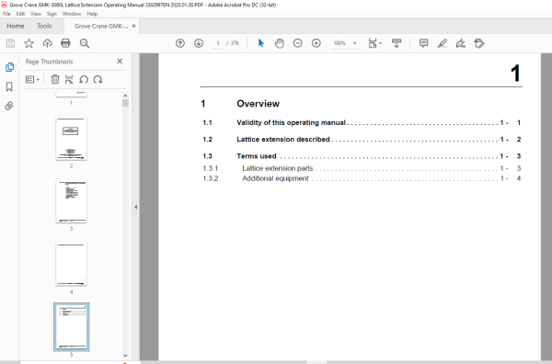Add a comment sticky note
The height and width of the screenshot is (364, 552).
click(423, 43)
